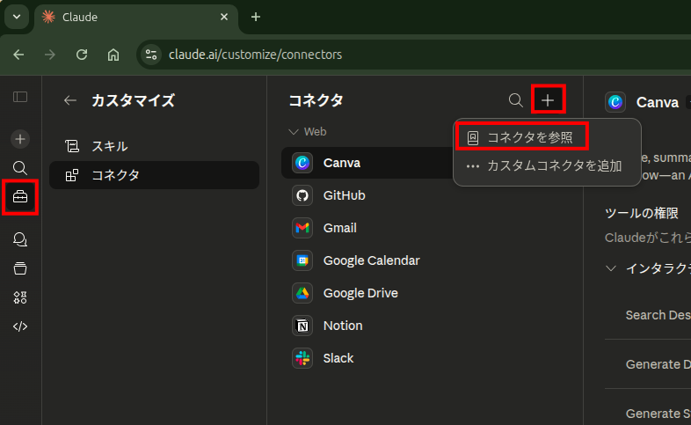The height and width of the screenshot is (425, 691).
Task: Open the Notion connector
Action: click(342, 326)
